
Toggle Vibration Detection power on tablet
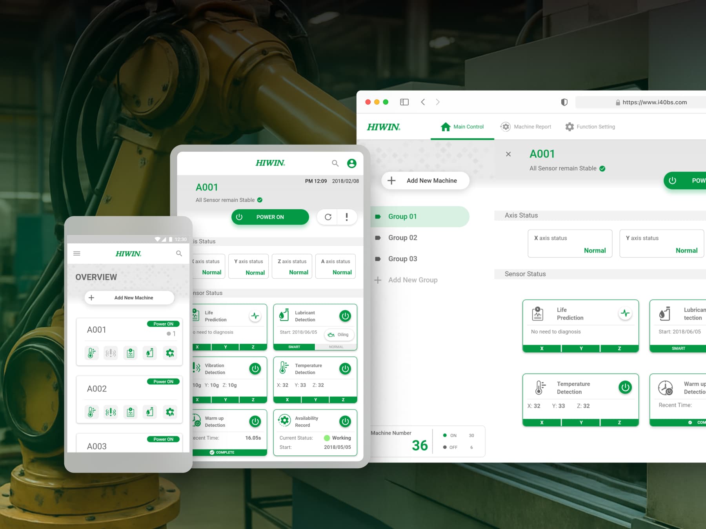click(x=255, y=368)
